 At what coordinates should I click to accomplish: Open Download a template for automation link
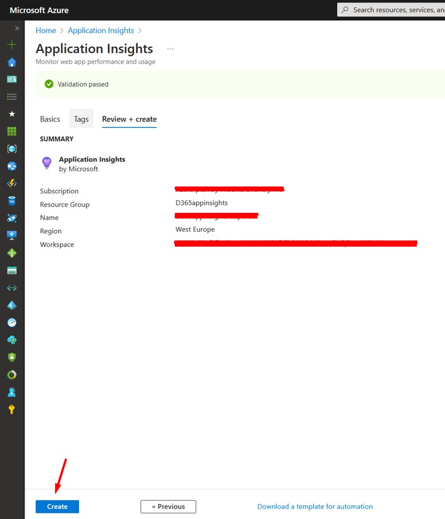pyautogui.click(x=314, y=506)
